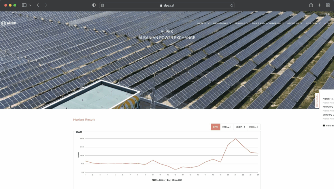Select the CRIDA - 1 tab
334x189 pixels.
(x=227, y=127)
